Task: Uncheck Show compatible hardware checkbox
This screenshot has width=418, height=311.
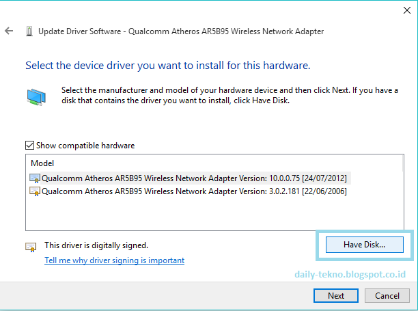Action: click(29, 146)
